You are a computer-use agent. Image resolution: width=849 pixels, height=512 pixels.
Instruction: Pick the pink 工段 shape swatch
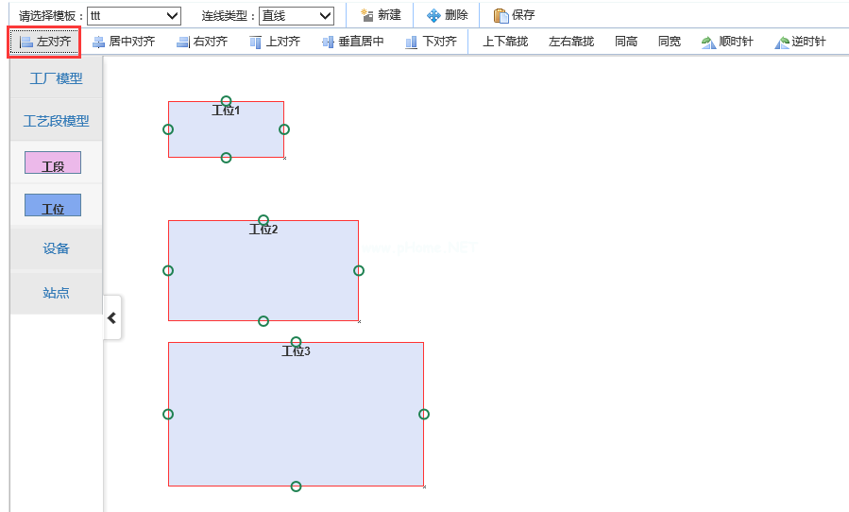point(53,163)
